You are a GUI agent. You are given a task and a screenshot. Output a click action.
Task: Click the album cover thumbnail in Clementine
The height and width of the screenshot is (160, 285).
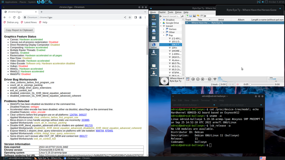164,81
